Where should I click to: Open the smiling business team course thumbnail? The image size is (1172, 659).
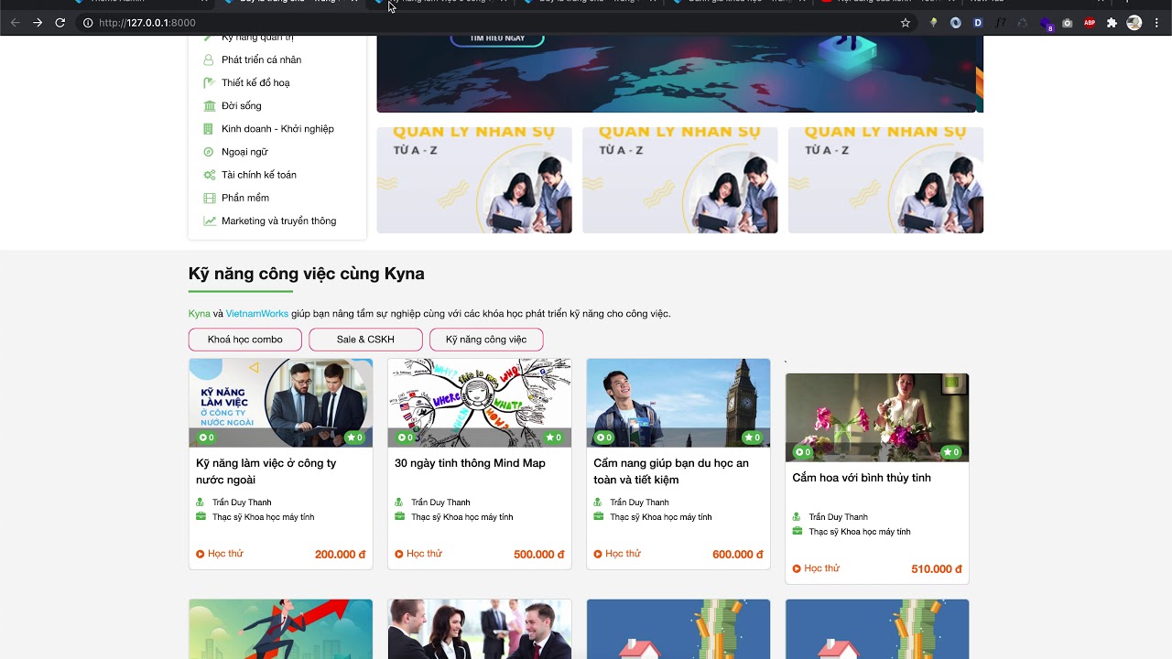479,629
